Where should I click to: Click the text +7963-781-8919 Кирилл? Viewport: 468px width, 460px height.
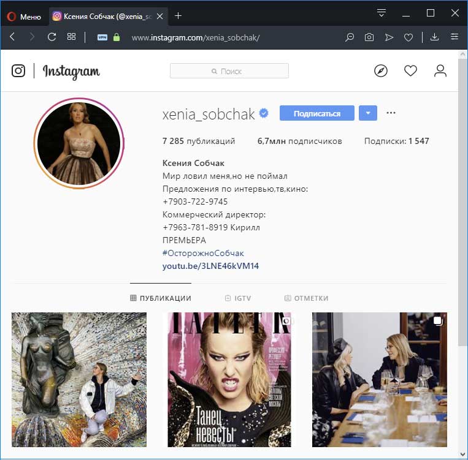pyautogui.click(x=211, y=227)
